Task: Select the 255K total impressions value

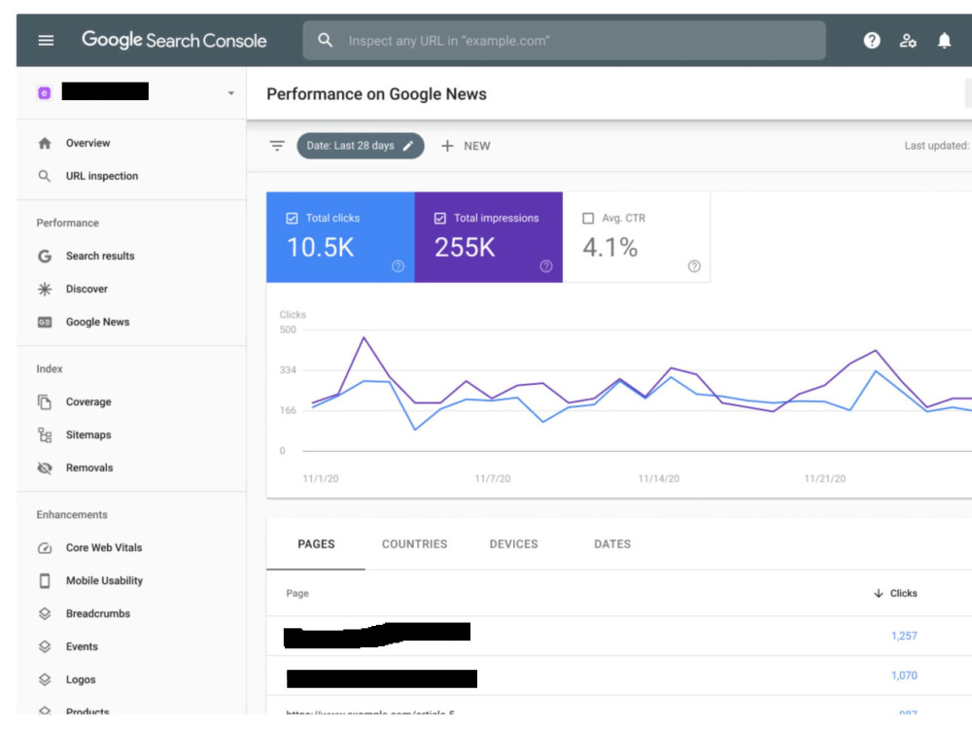Action: (x=465, y=247)
